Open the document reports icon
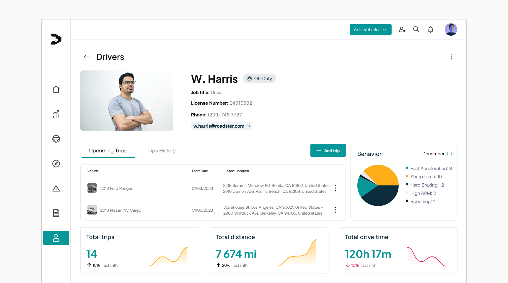The height and width of the screenshot is (283, 508). pyautogui.click(x=56, y=213)
